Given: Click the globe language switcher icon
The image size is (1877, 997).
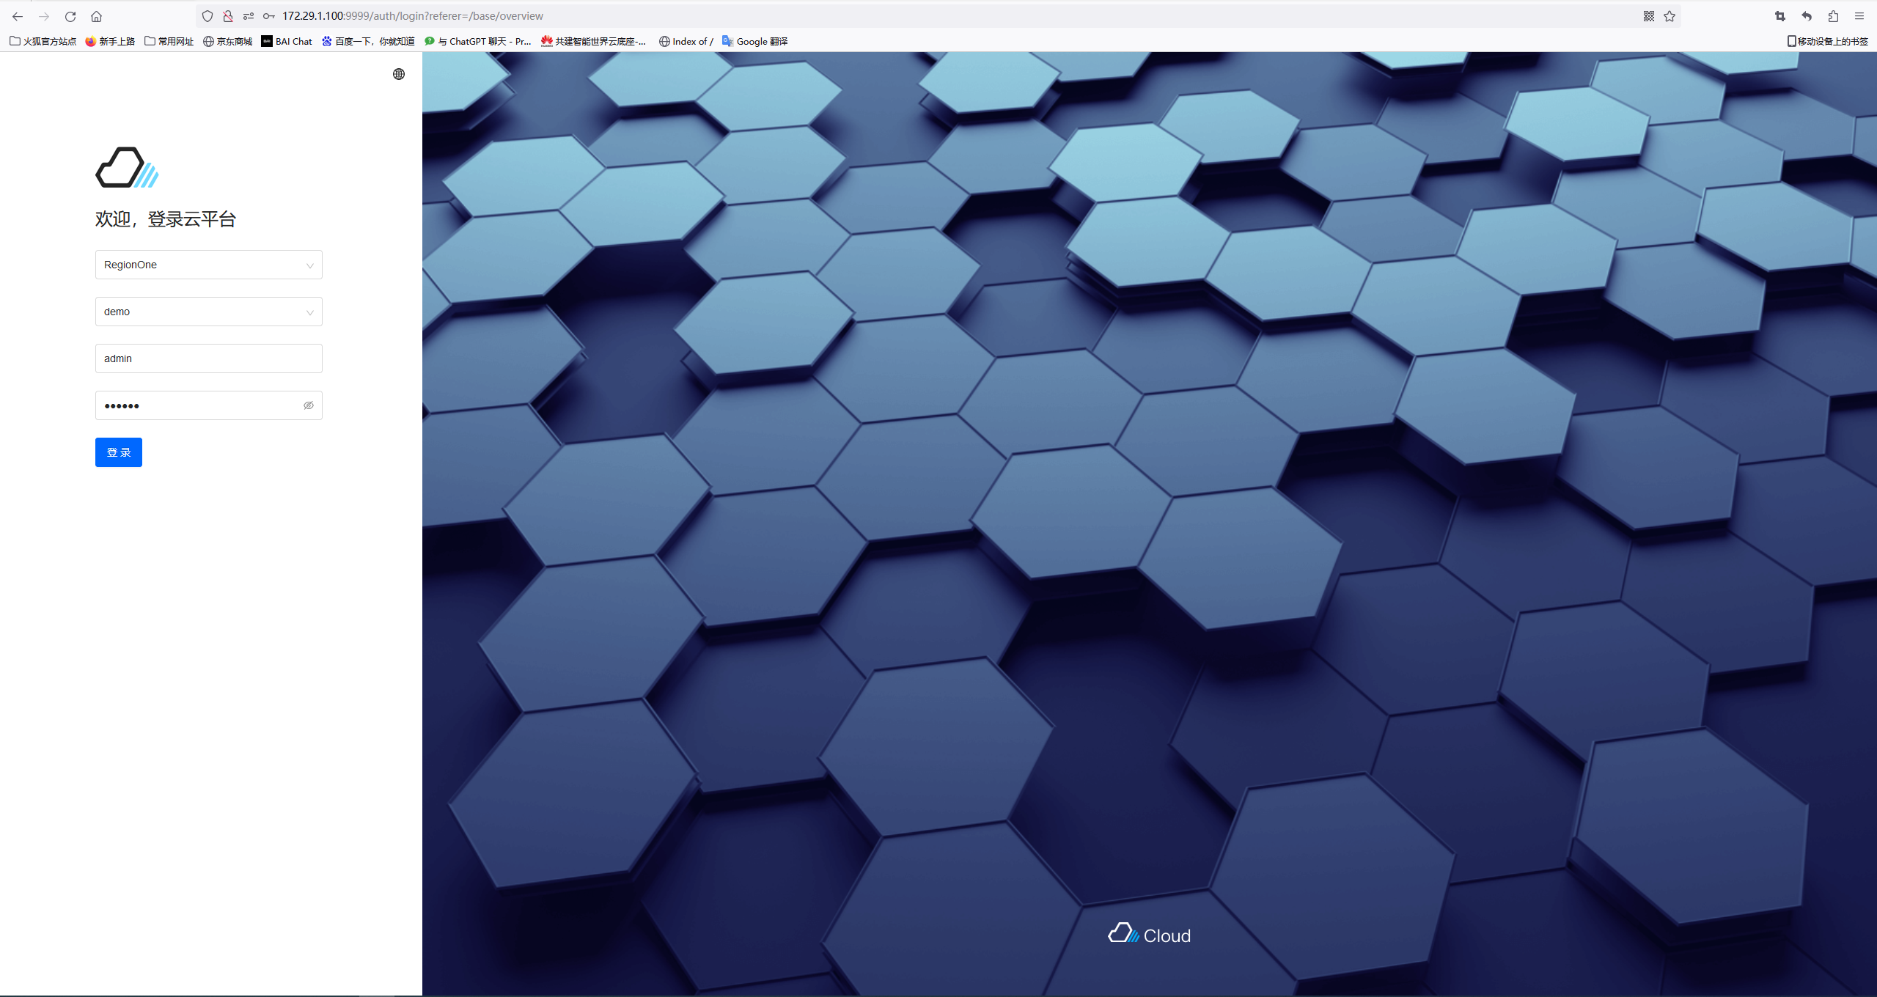Looking at the screenshot, I should [399, 74].
